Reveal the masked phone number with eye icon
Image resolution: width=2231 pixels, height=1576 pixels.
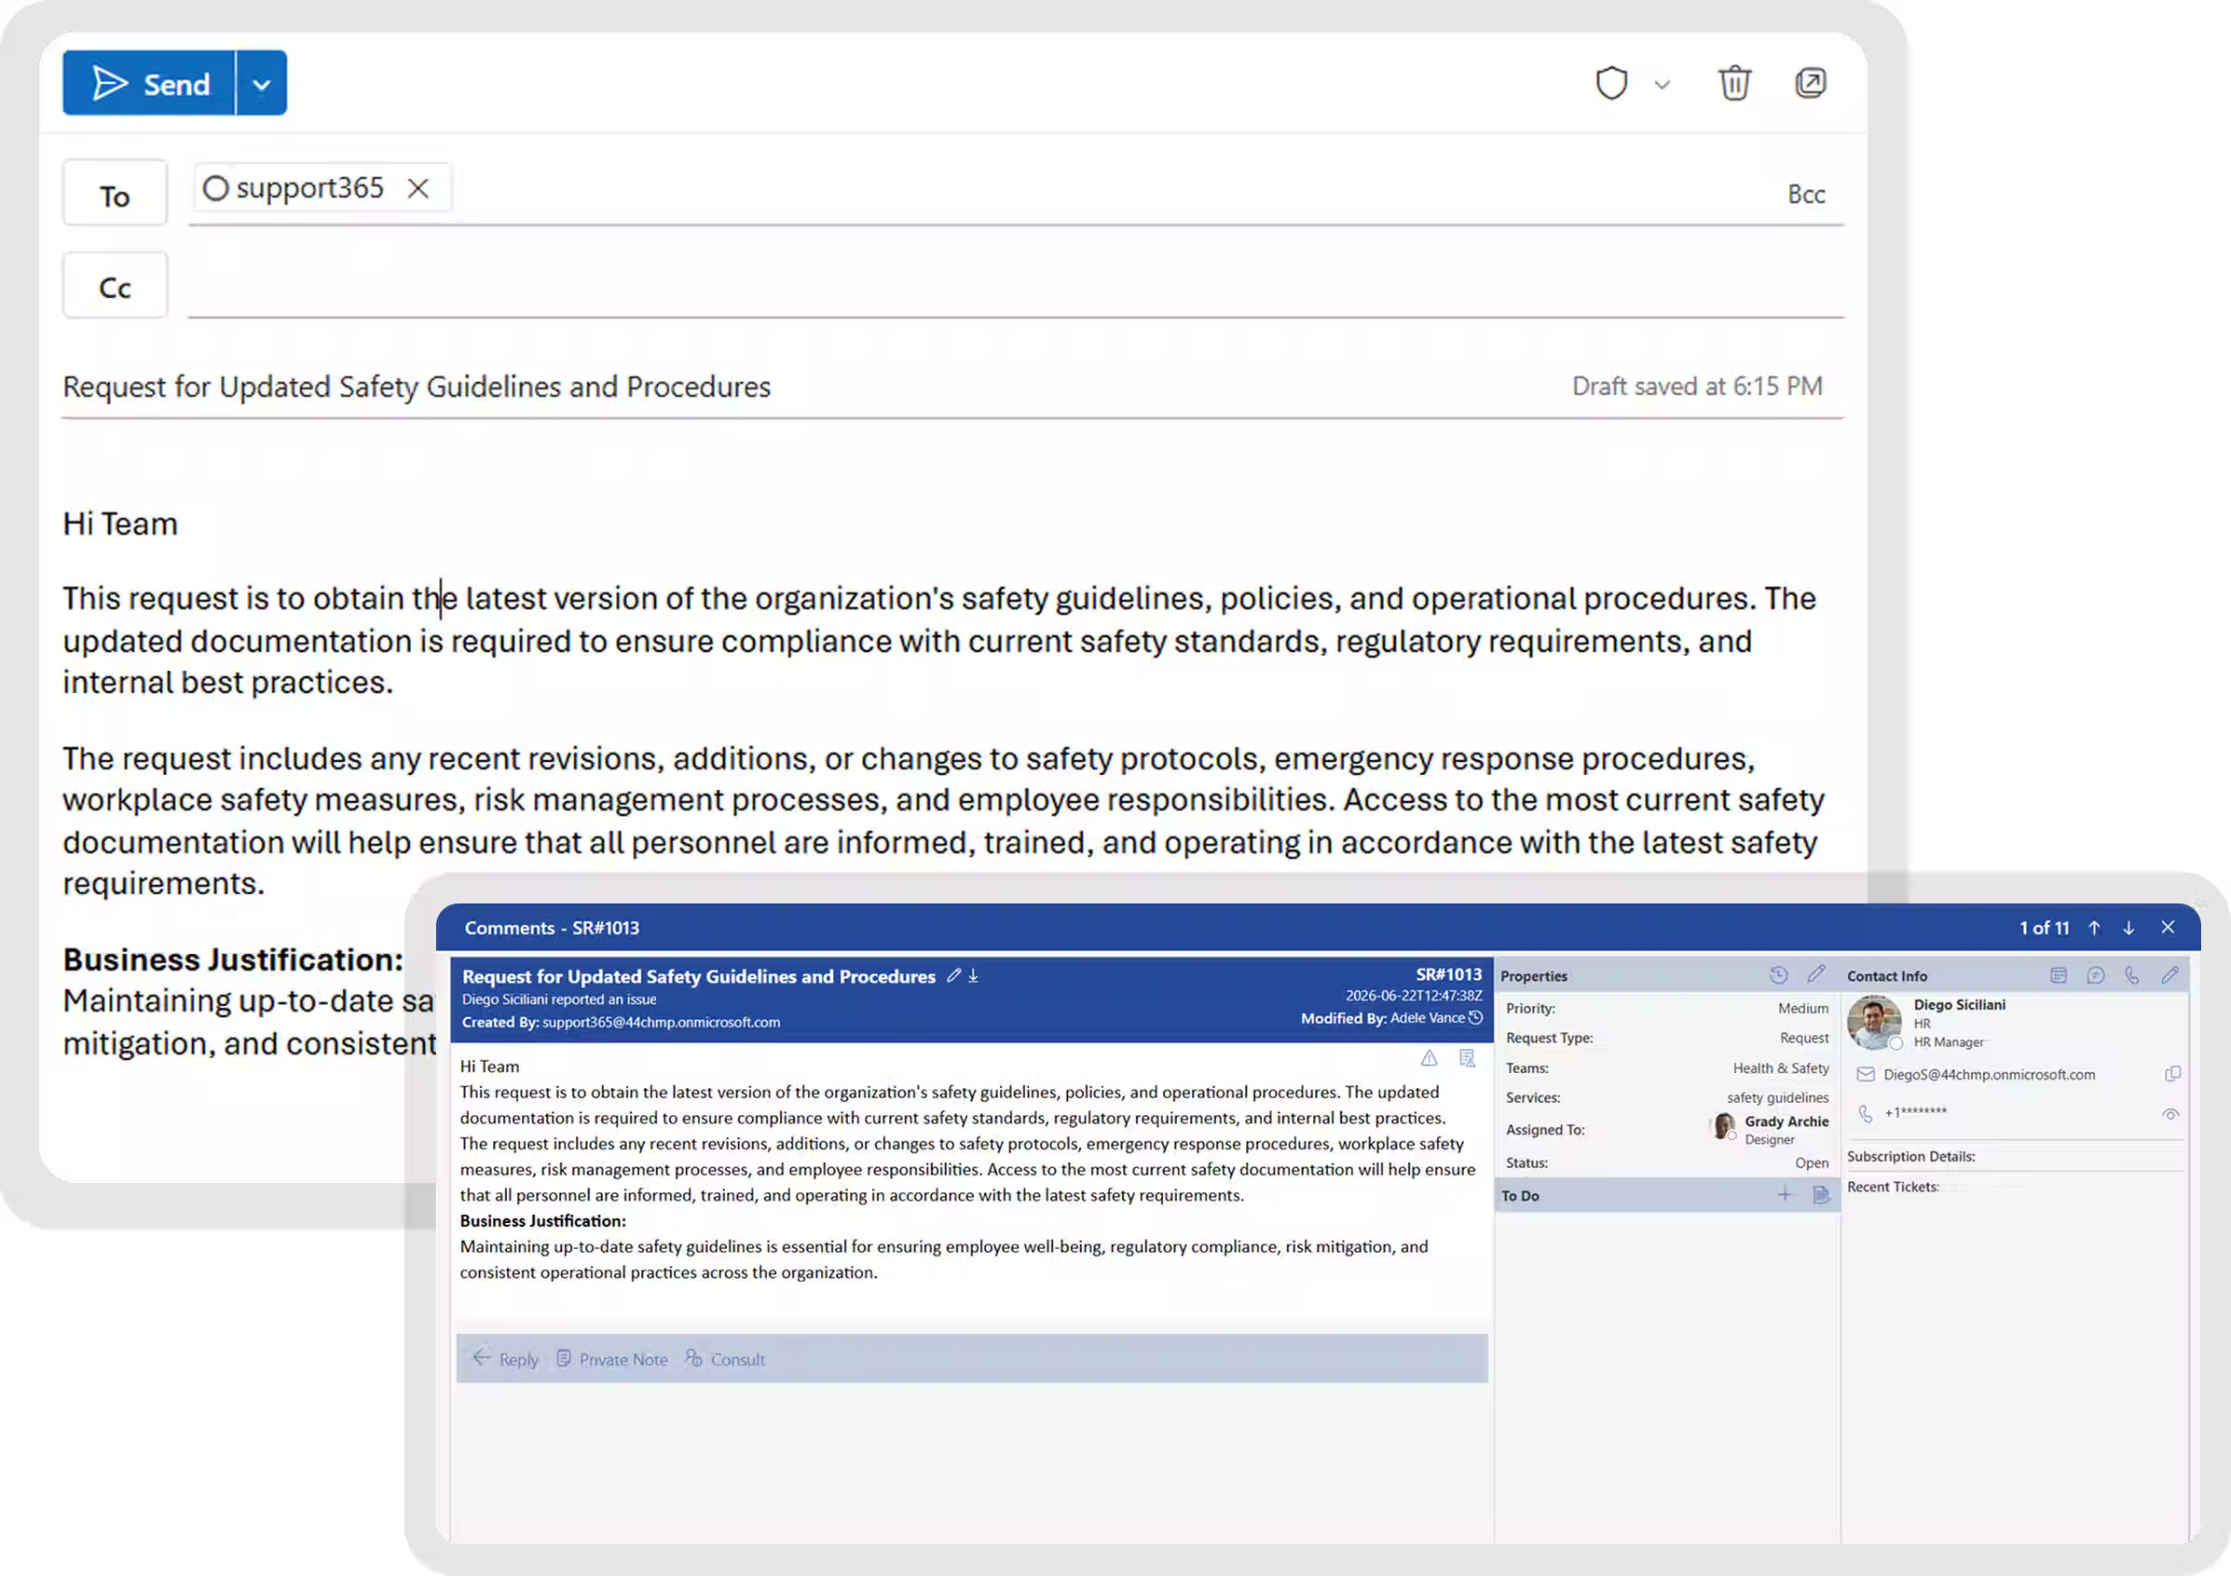tap(2170, 1114)
